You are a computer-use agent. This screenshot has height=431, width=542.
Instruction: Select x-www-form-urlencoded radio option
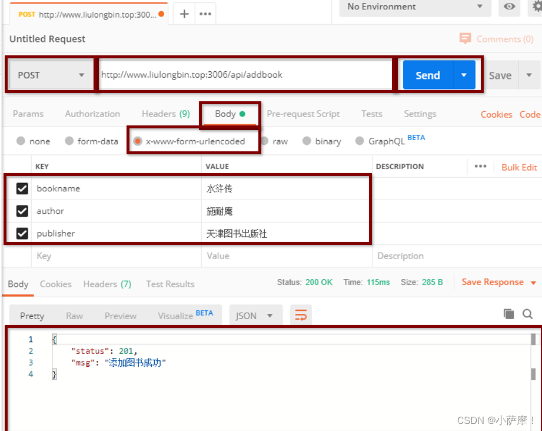tap(138, 141)
